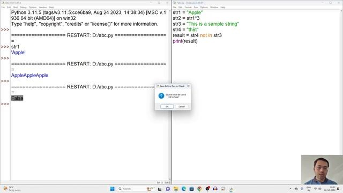
Task: Open Task View from the taskbar
Action: coord(160,189)
